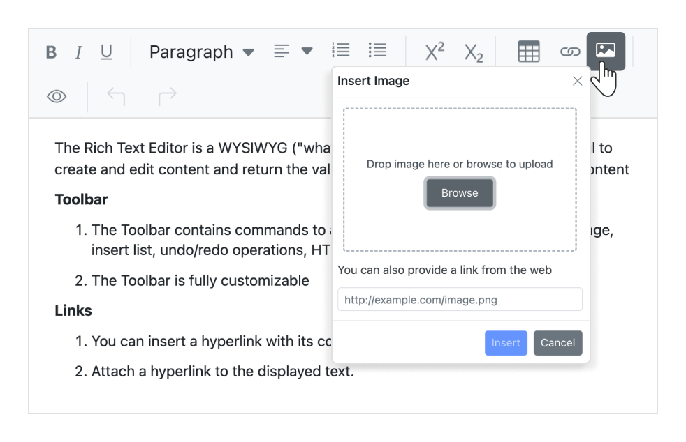The image size is (686, 442).
Task: Insert a numbered list
Action: coord(340,49)
